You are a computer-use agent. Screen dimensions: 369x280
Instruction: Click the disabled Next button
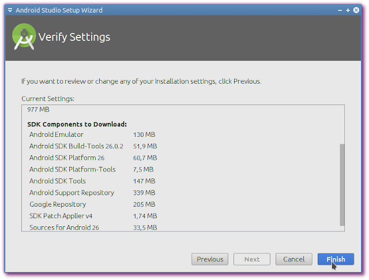point(252,259)
